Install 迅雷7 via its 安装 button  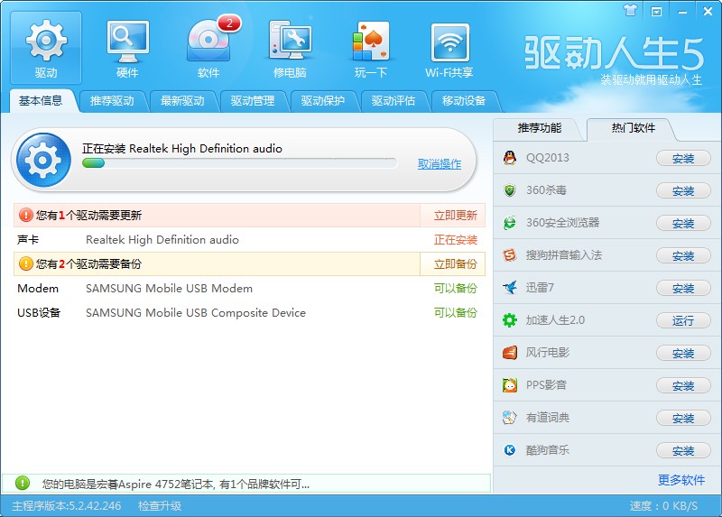(x=683, y=288)
